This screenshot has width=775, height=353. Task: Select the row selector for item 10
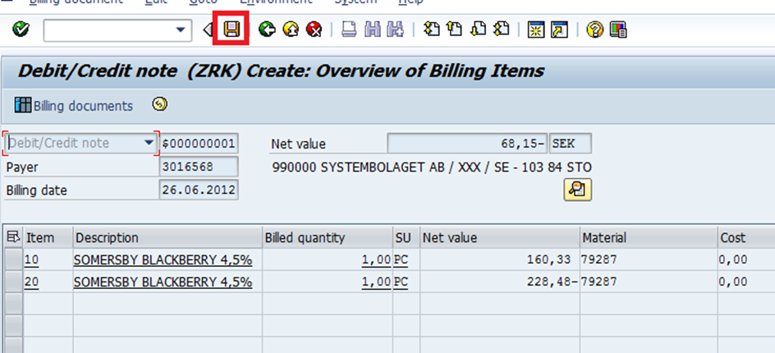click(12, 260)
